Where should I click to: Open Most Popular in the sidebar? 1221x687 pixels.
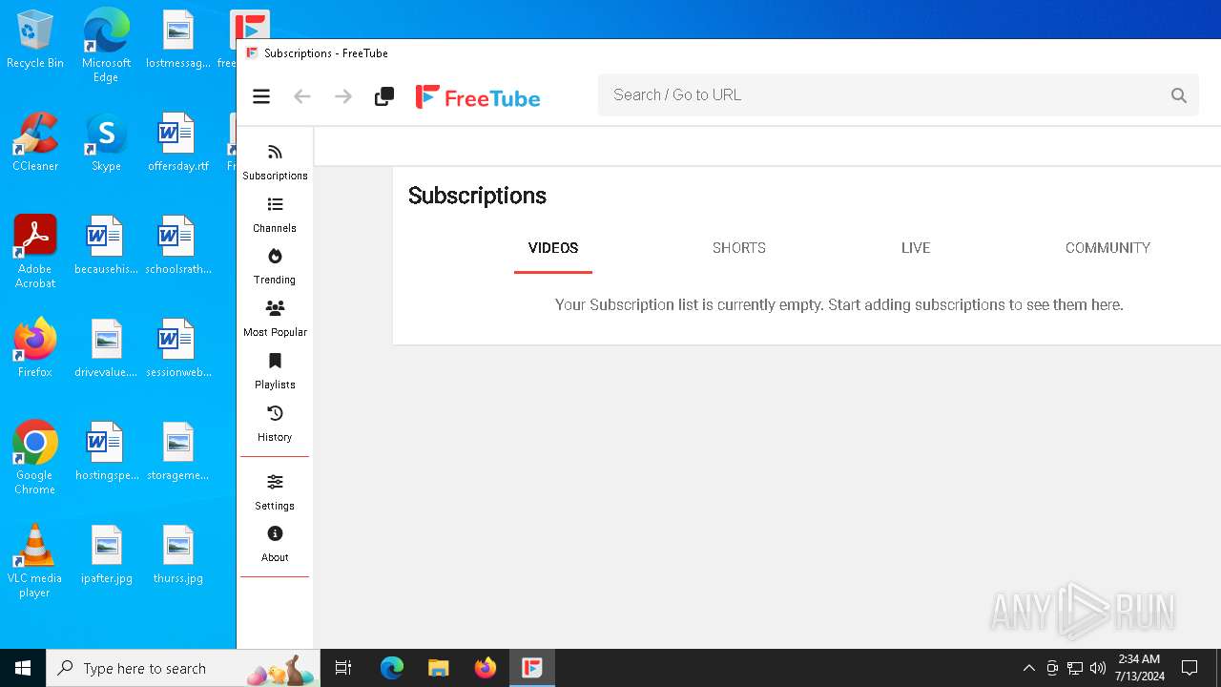(x=275, y=319)
